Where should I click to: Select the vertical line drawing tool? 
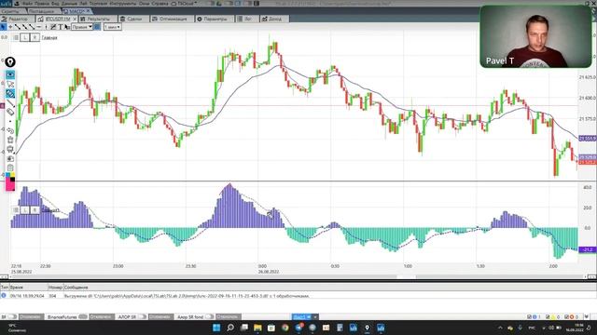[46, 27]
